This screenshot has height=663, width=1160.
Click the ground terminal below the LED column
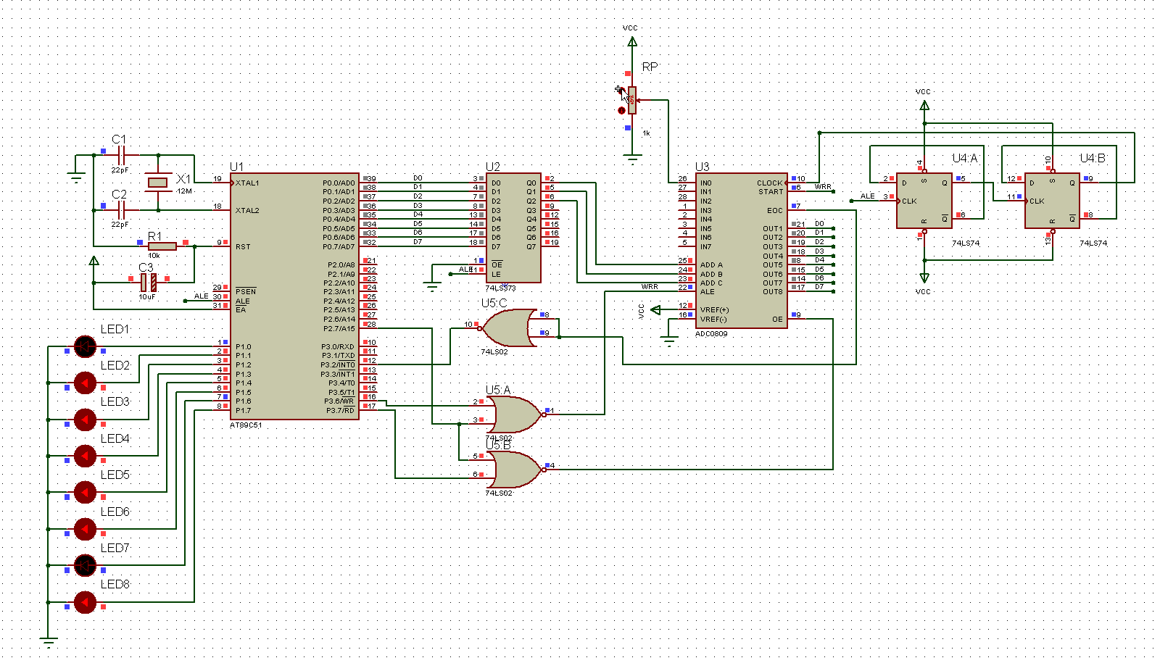[x=49, y=642]
